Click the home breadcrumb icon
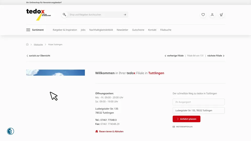This screenshot has width=251, height=141. 27,44
